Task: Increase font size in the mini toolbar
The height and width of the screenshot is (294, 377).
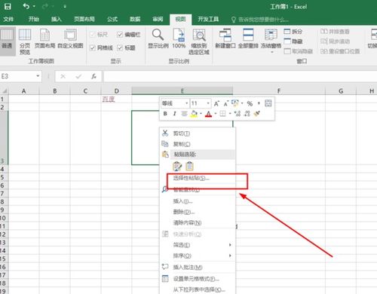Action: point(216,103)
